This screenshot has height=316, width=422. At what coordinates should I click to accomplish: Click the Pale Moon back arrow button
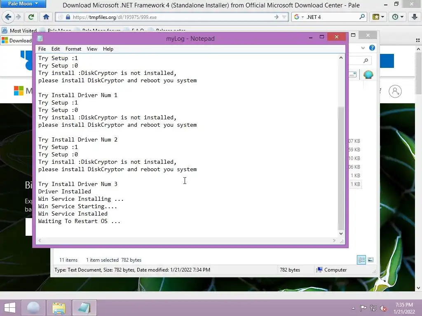[x=8, y=17]
